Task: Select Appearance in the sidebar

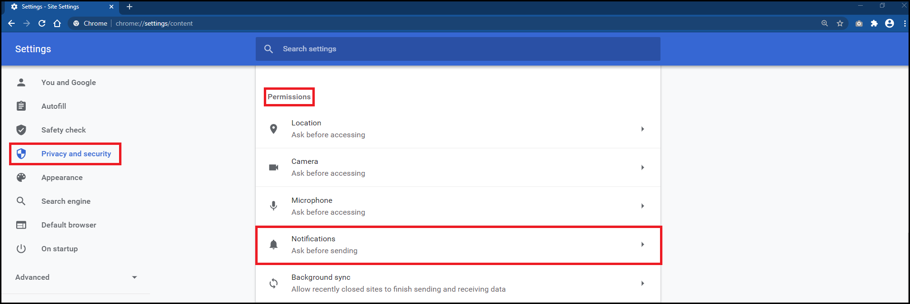Action: [62, 178]
